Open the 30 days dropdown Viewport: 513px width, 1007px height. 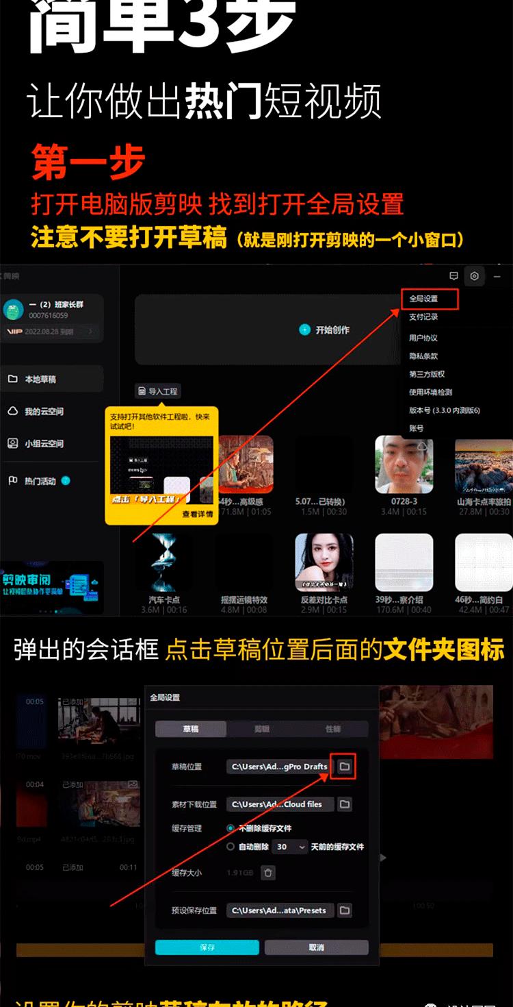tap(291, 847)
